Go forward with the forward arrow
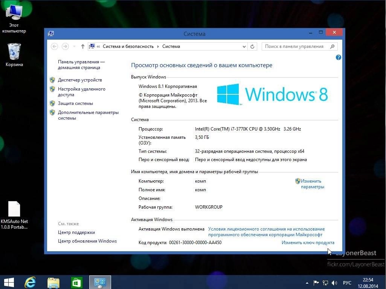The height and width of the screenshot is (289, 386). coord(65,46)
